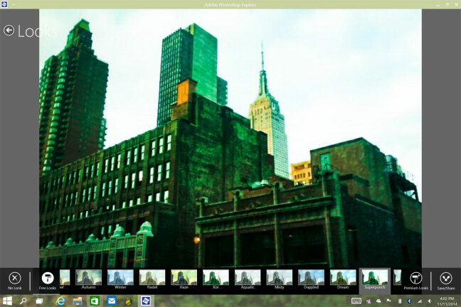Open the Save/Share options
The image size is (461, 307).
[x=446, y=281]
